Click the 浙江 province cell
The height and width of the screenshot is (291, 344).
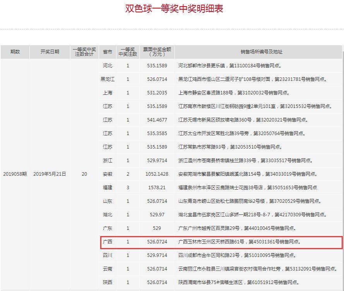coord(108,161)
